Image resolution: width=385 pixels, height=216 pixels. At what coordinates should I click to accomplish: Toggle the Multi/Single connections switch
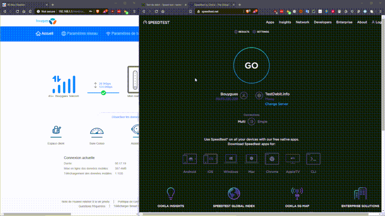pyautogui.click(x=251, y=121)
